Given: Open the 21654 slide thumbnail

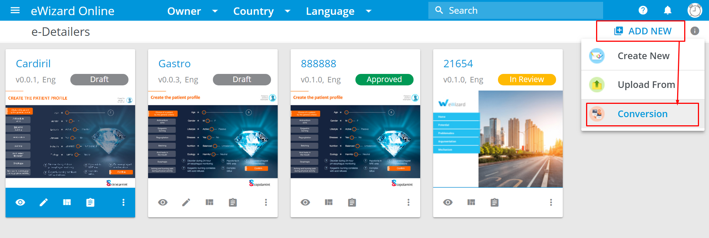Looking at the screenshot, I should coord(498,139).
